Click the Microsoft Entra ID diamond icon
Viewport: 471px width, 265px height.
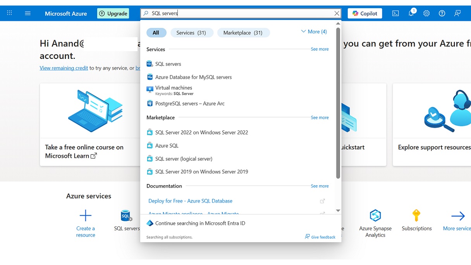coord(150,223)
